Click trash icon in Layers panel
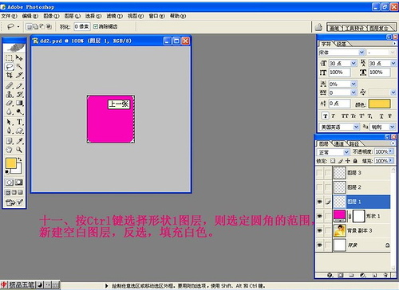This screenshot has height=290, width=399. (x=385, y=275)
